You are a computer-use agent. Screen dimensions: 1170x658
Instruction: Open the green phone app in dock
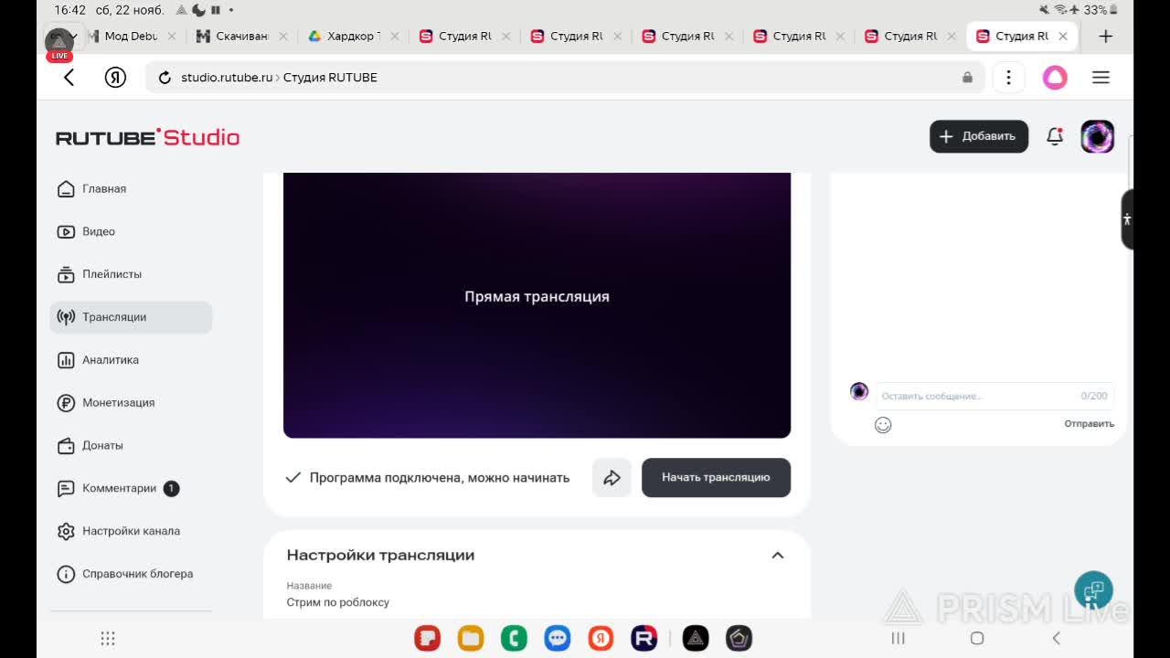point(514,638)
